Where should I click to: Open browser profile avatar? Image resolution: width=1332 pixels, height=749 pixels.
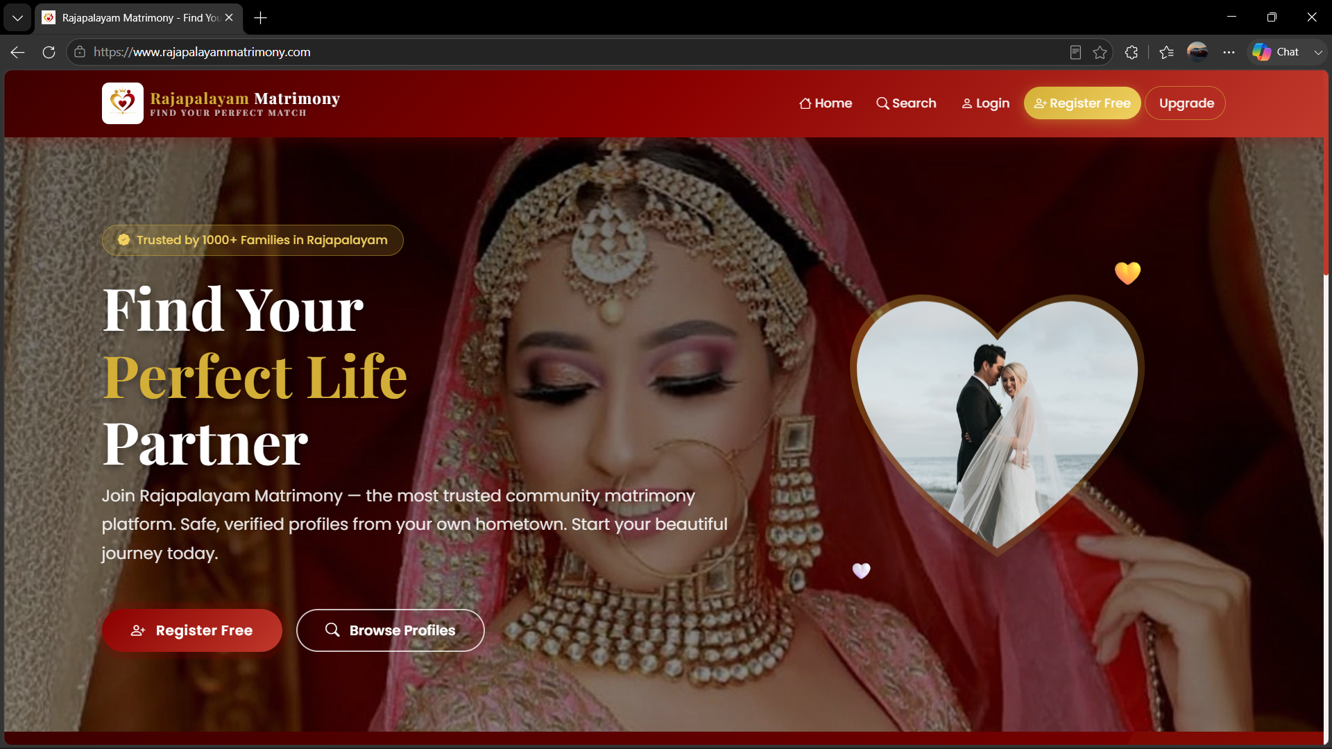pyautogui.click(x=1197, y=52)
